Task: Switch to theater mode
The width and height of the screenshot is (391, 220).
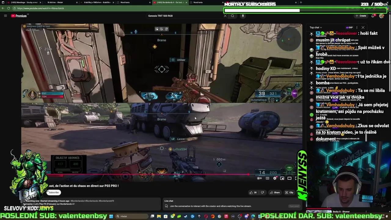Action: coord(289,178)
